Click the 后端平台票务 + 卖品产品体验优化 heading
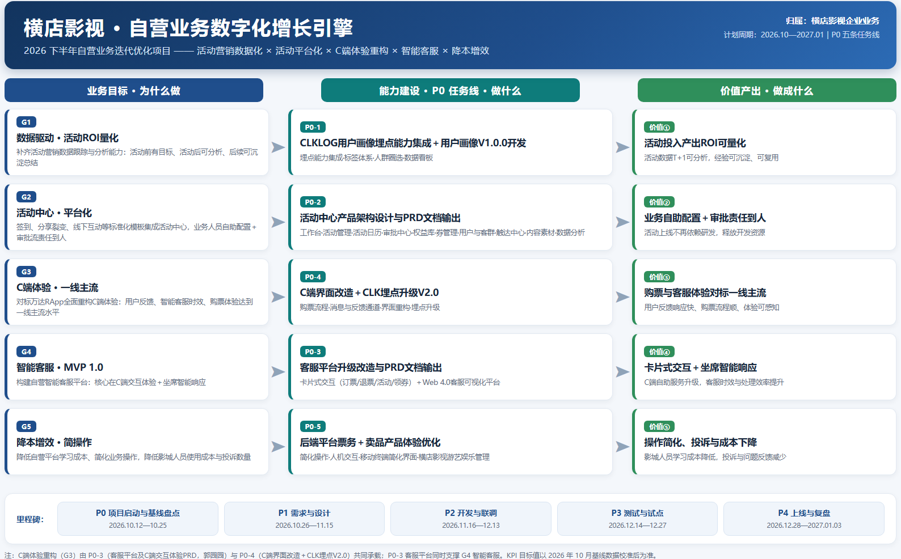The height and width of the screenshot is (559, 901). (x=370, y=442)
